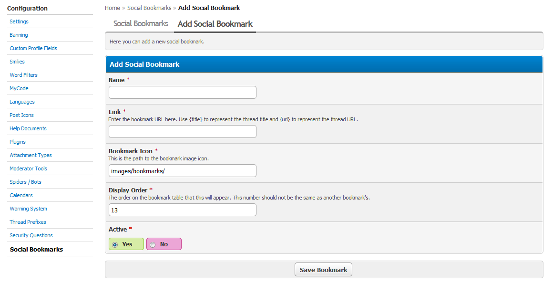Open Security Questions in sidebar
Image resolution: width=553 pixels, height=284 pixels.
coord(31,236)
